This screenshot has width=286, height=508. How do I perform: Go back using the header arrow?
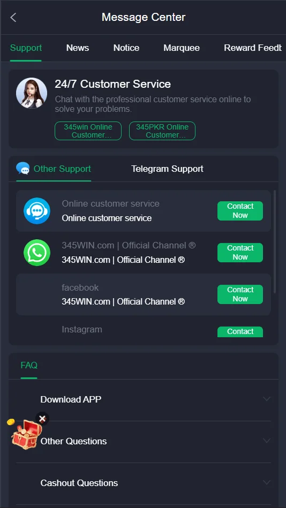pos(13,18)
